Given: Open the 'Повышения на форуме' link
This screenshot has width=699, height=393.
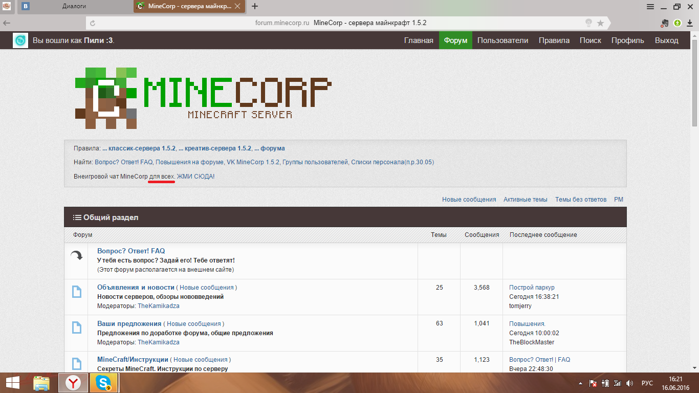Looking at the screenshot, I should 189,162.
